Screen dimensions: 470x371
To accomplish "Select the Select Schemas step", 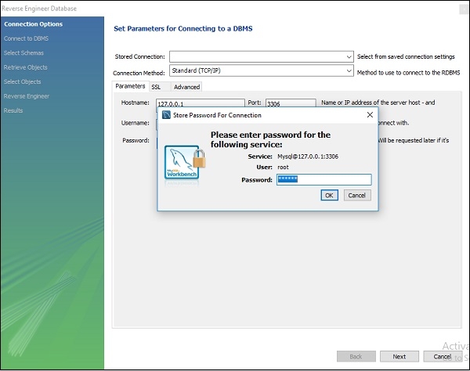I will coord(23,52).
